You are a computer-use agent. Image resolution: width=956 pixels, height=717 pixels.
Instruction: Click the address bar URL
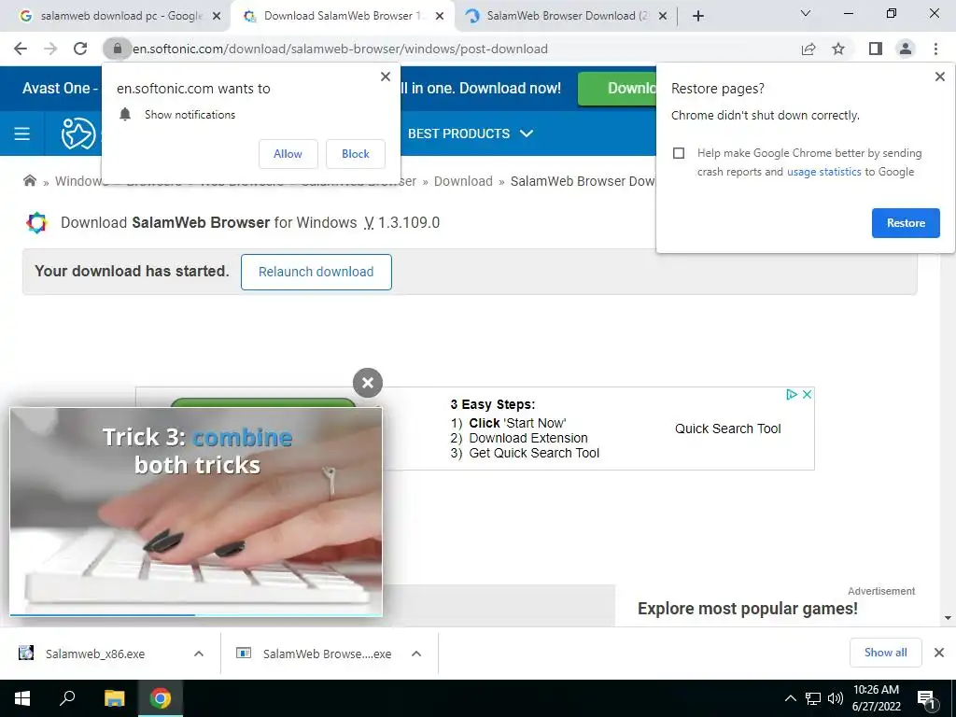[340, 49]
